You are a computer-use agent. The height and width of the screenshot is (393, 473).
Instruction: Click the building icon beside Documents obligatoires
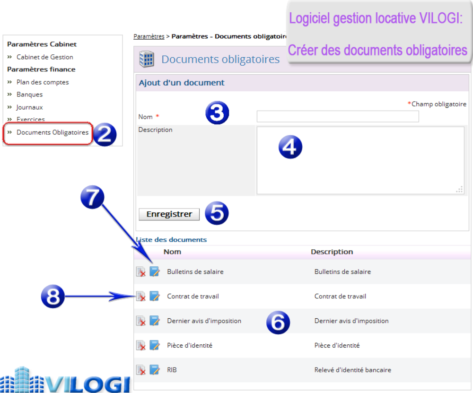tap(147, 59)
